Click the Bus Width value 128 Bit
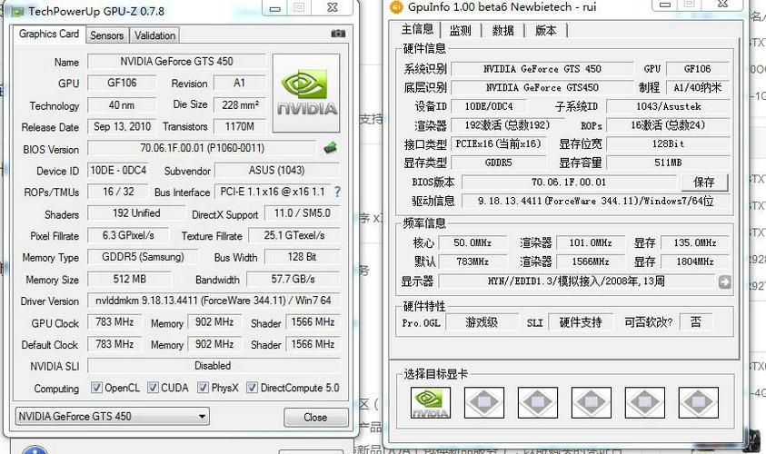 tap(302, 257)
